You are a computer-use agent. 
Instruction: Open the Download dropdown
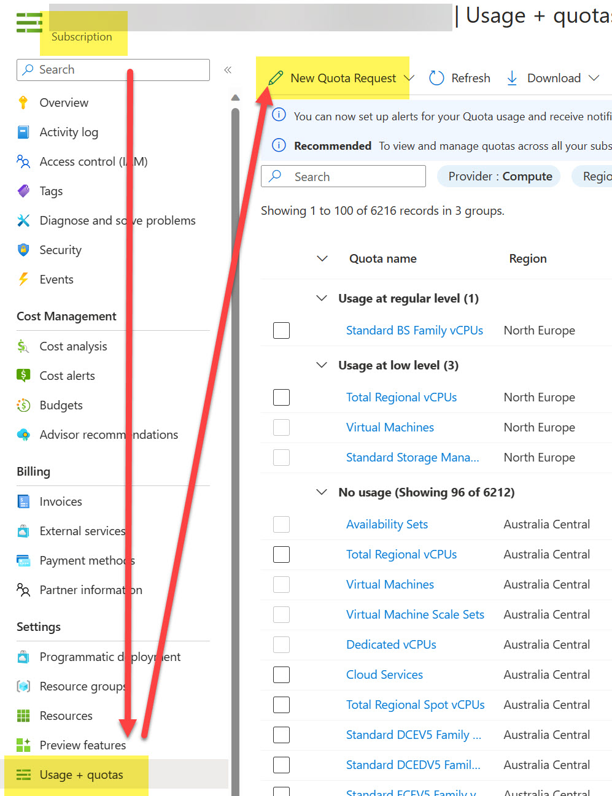[x=594, y=77]
